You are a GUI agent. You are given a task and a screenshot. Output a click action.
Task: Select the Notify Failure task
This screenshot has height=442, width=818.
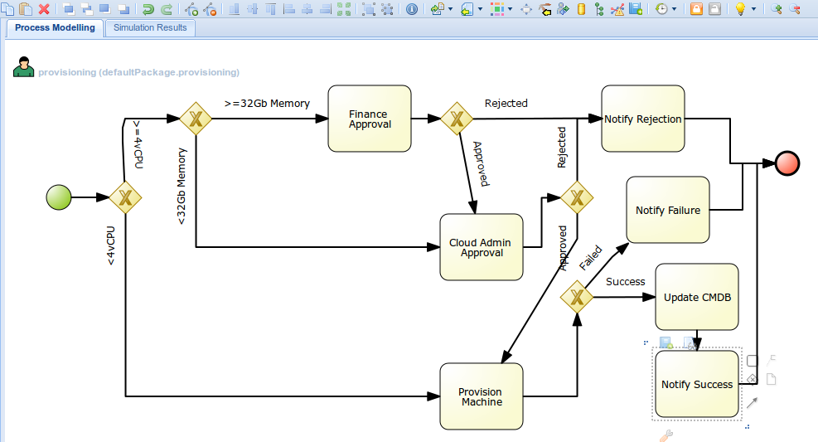point(668,210)
